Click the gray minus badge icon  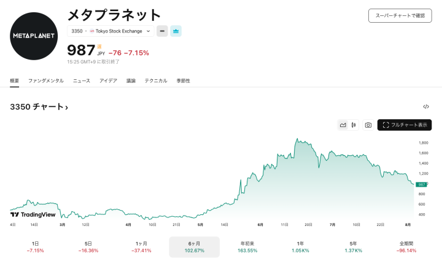(162, 31)
